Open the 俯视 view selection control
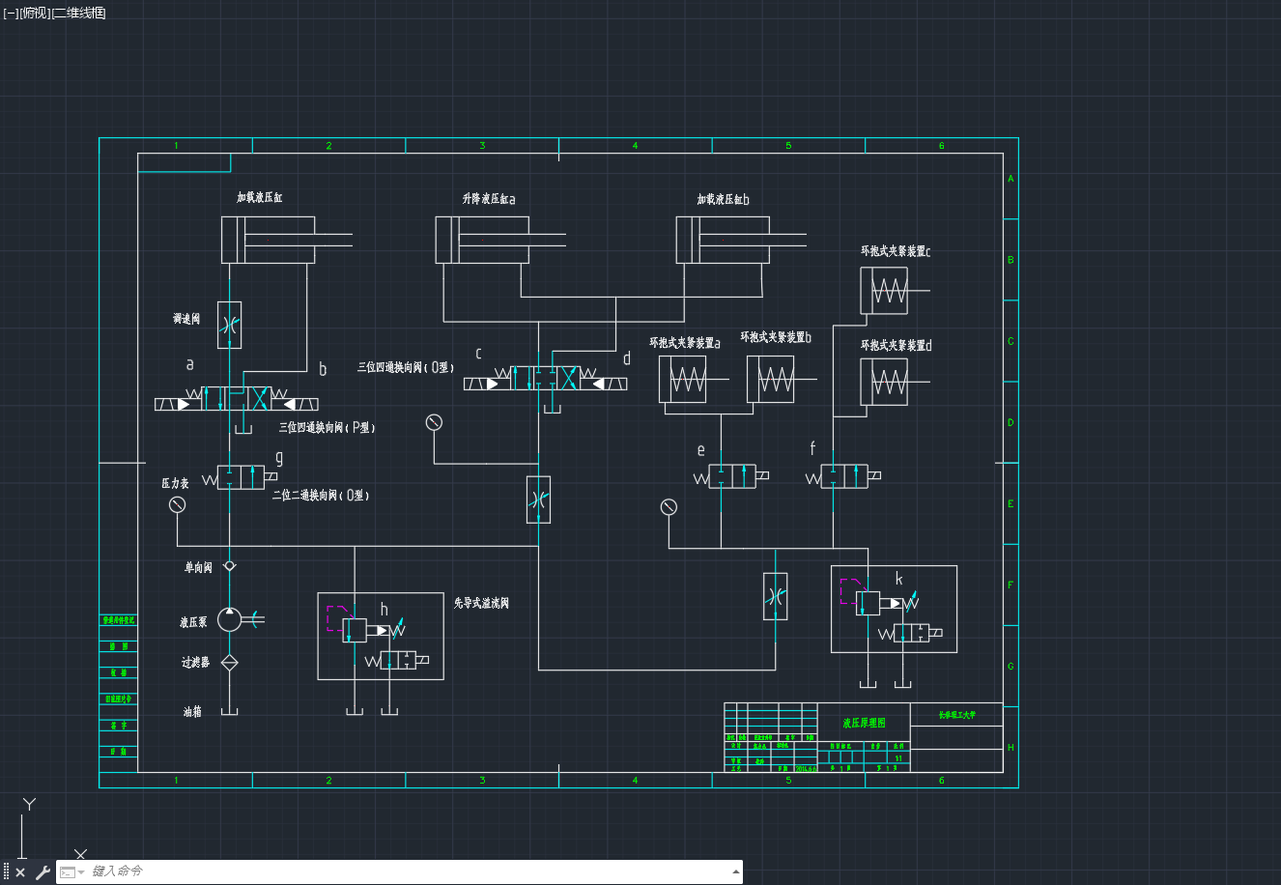This screenshot has height=885, width=1281. point(35,13)
